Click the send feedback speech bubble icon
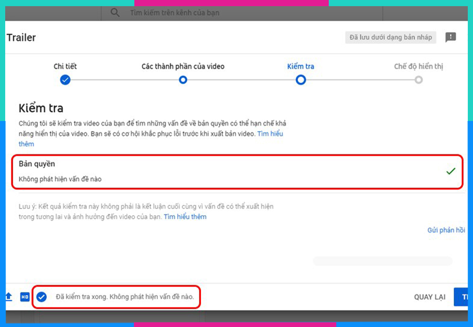The image size is (473, 327). [x=450, y=37]
